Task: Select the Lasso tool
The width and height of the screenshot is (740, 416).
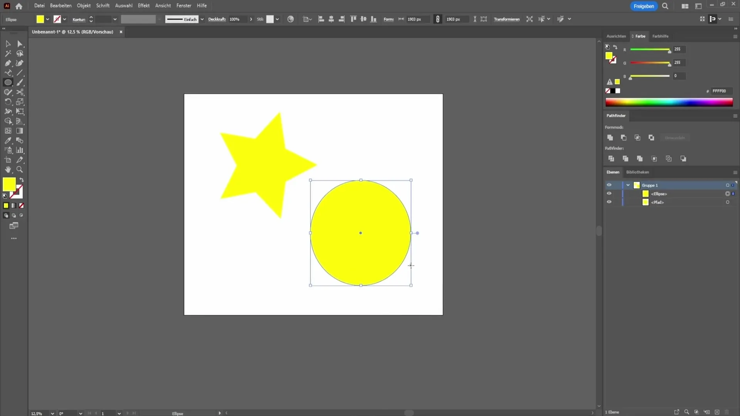Action: pyautogui.click(x=20, y=54)
